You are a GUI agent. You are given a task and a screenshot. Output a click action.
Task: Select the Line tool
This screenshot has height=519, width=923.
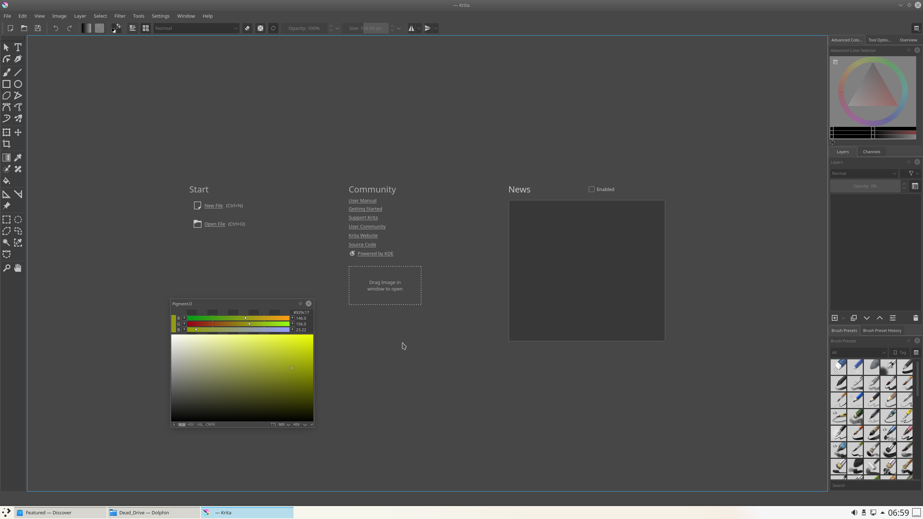point(18,72)
